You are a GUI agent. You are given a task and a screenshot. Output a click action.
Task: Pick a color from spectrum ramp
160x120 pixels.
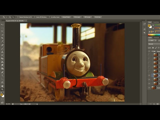coord(154,35)
